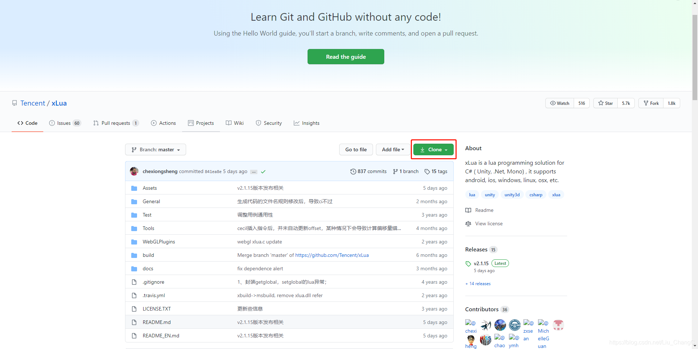Open the docs folder
Viewport: 698px width, 349px height.
[x=148, y=268]
